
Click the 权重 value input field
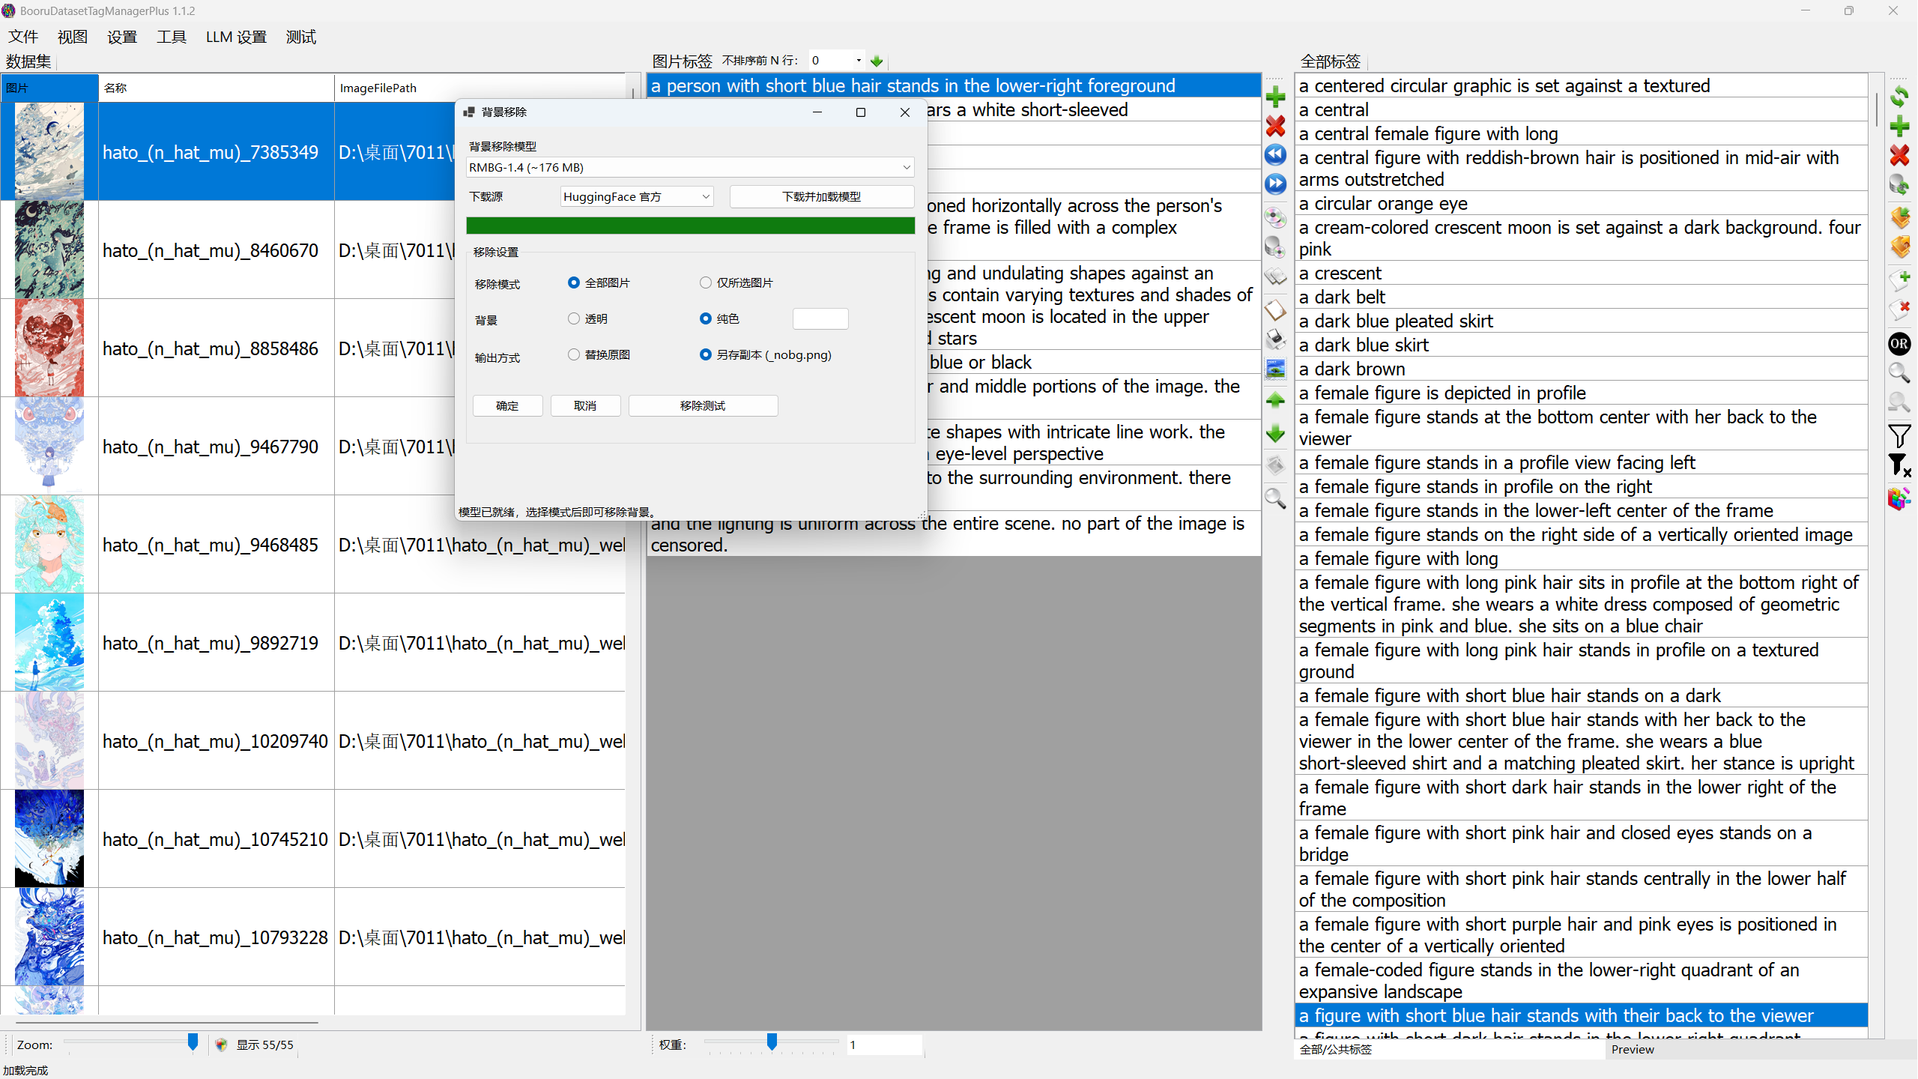tap(884, 1045)
